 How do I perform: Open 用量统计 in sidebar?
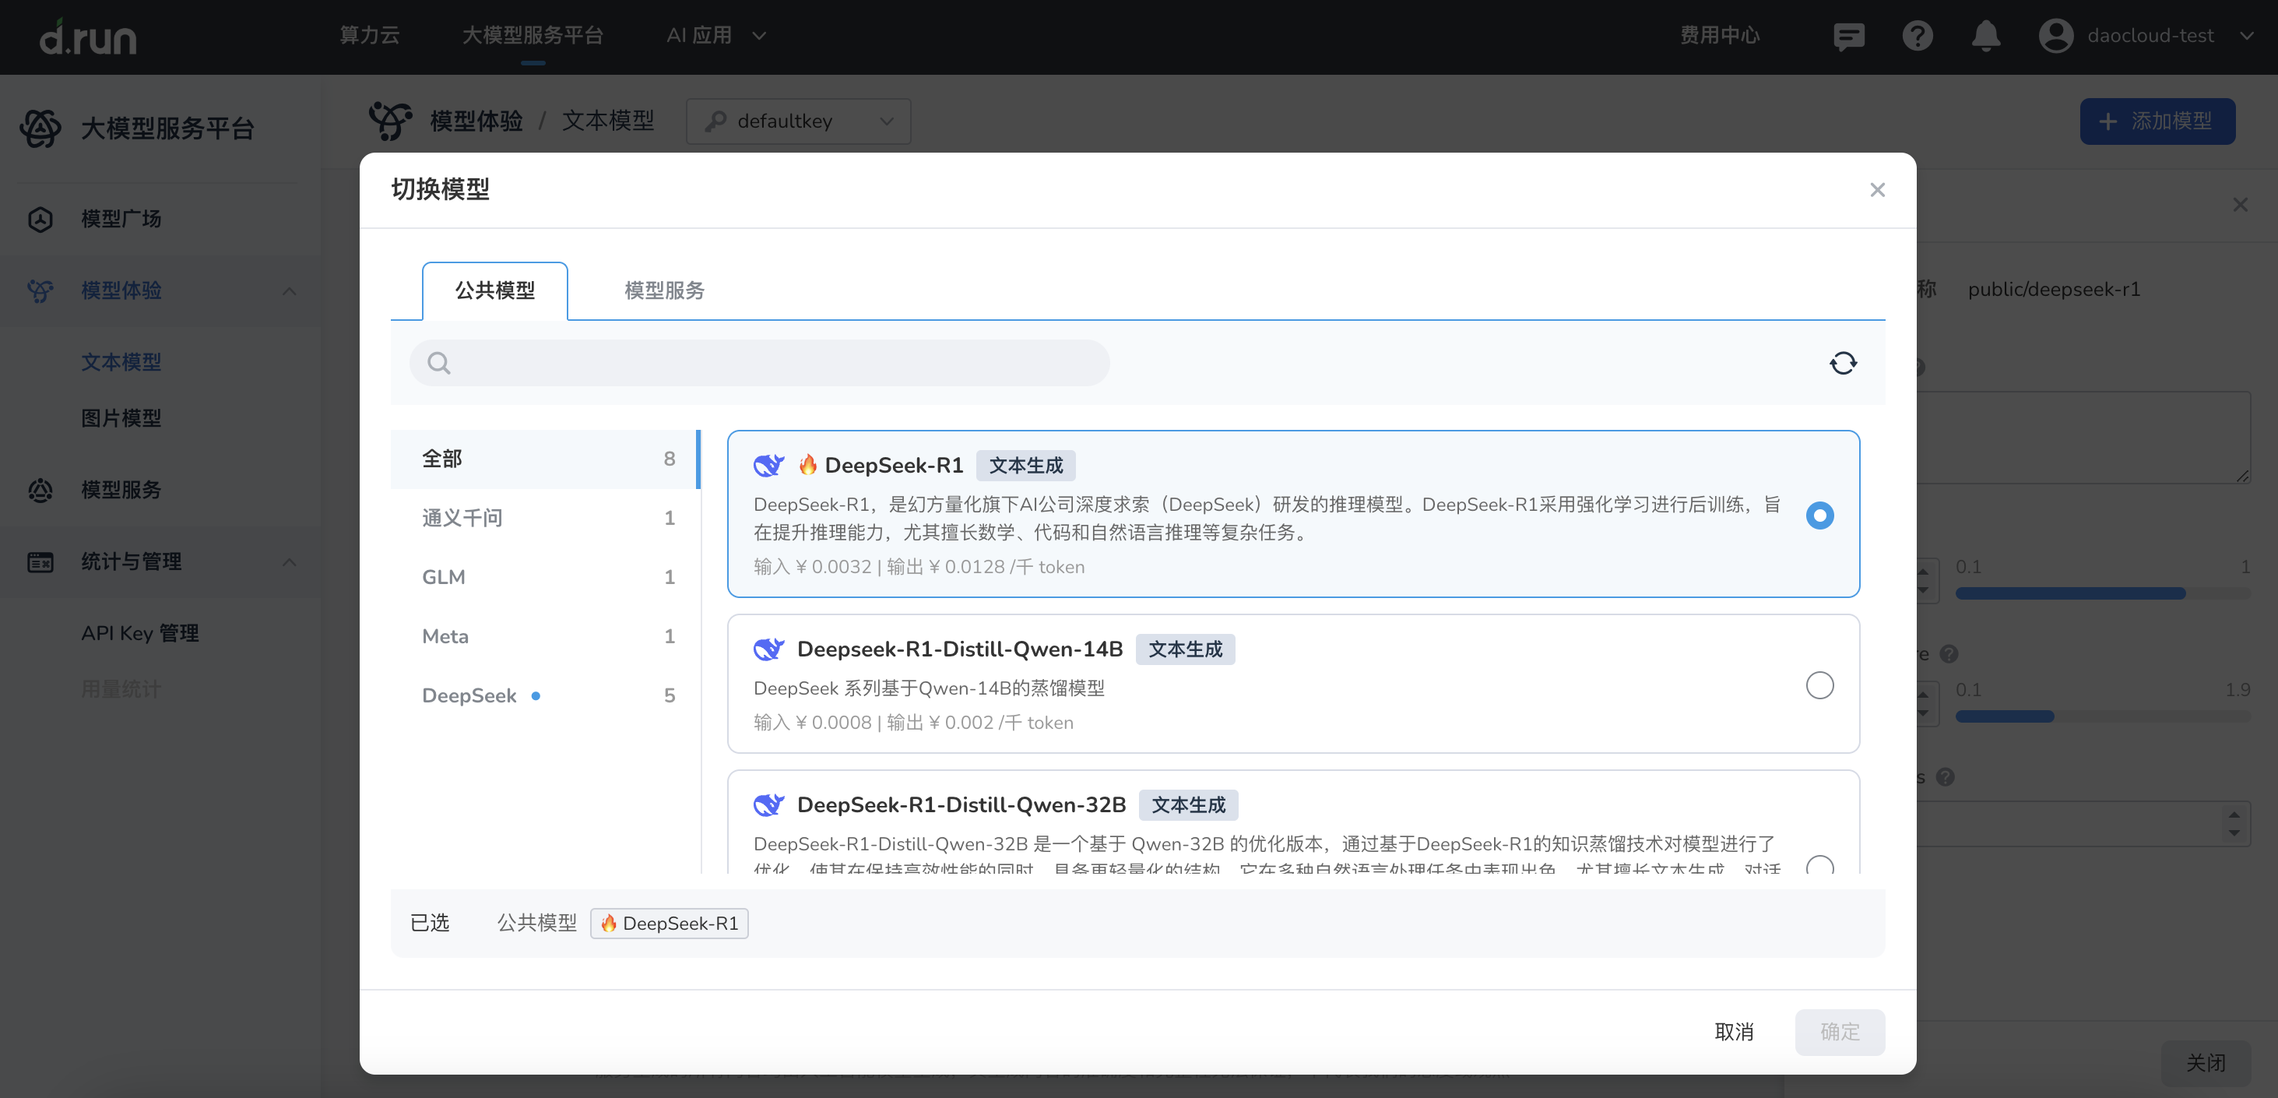tap(121, 689)
